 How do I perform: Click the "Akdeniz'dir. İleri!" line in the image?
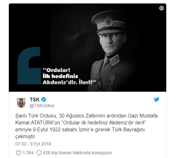point(69,82)
